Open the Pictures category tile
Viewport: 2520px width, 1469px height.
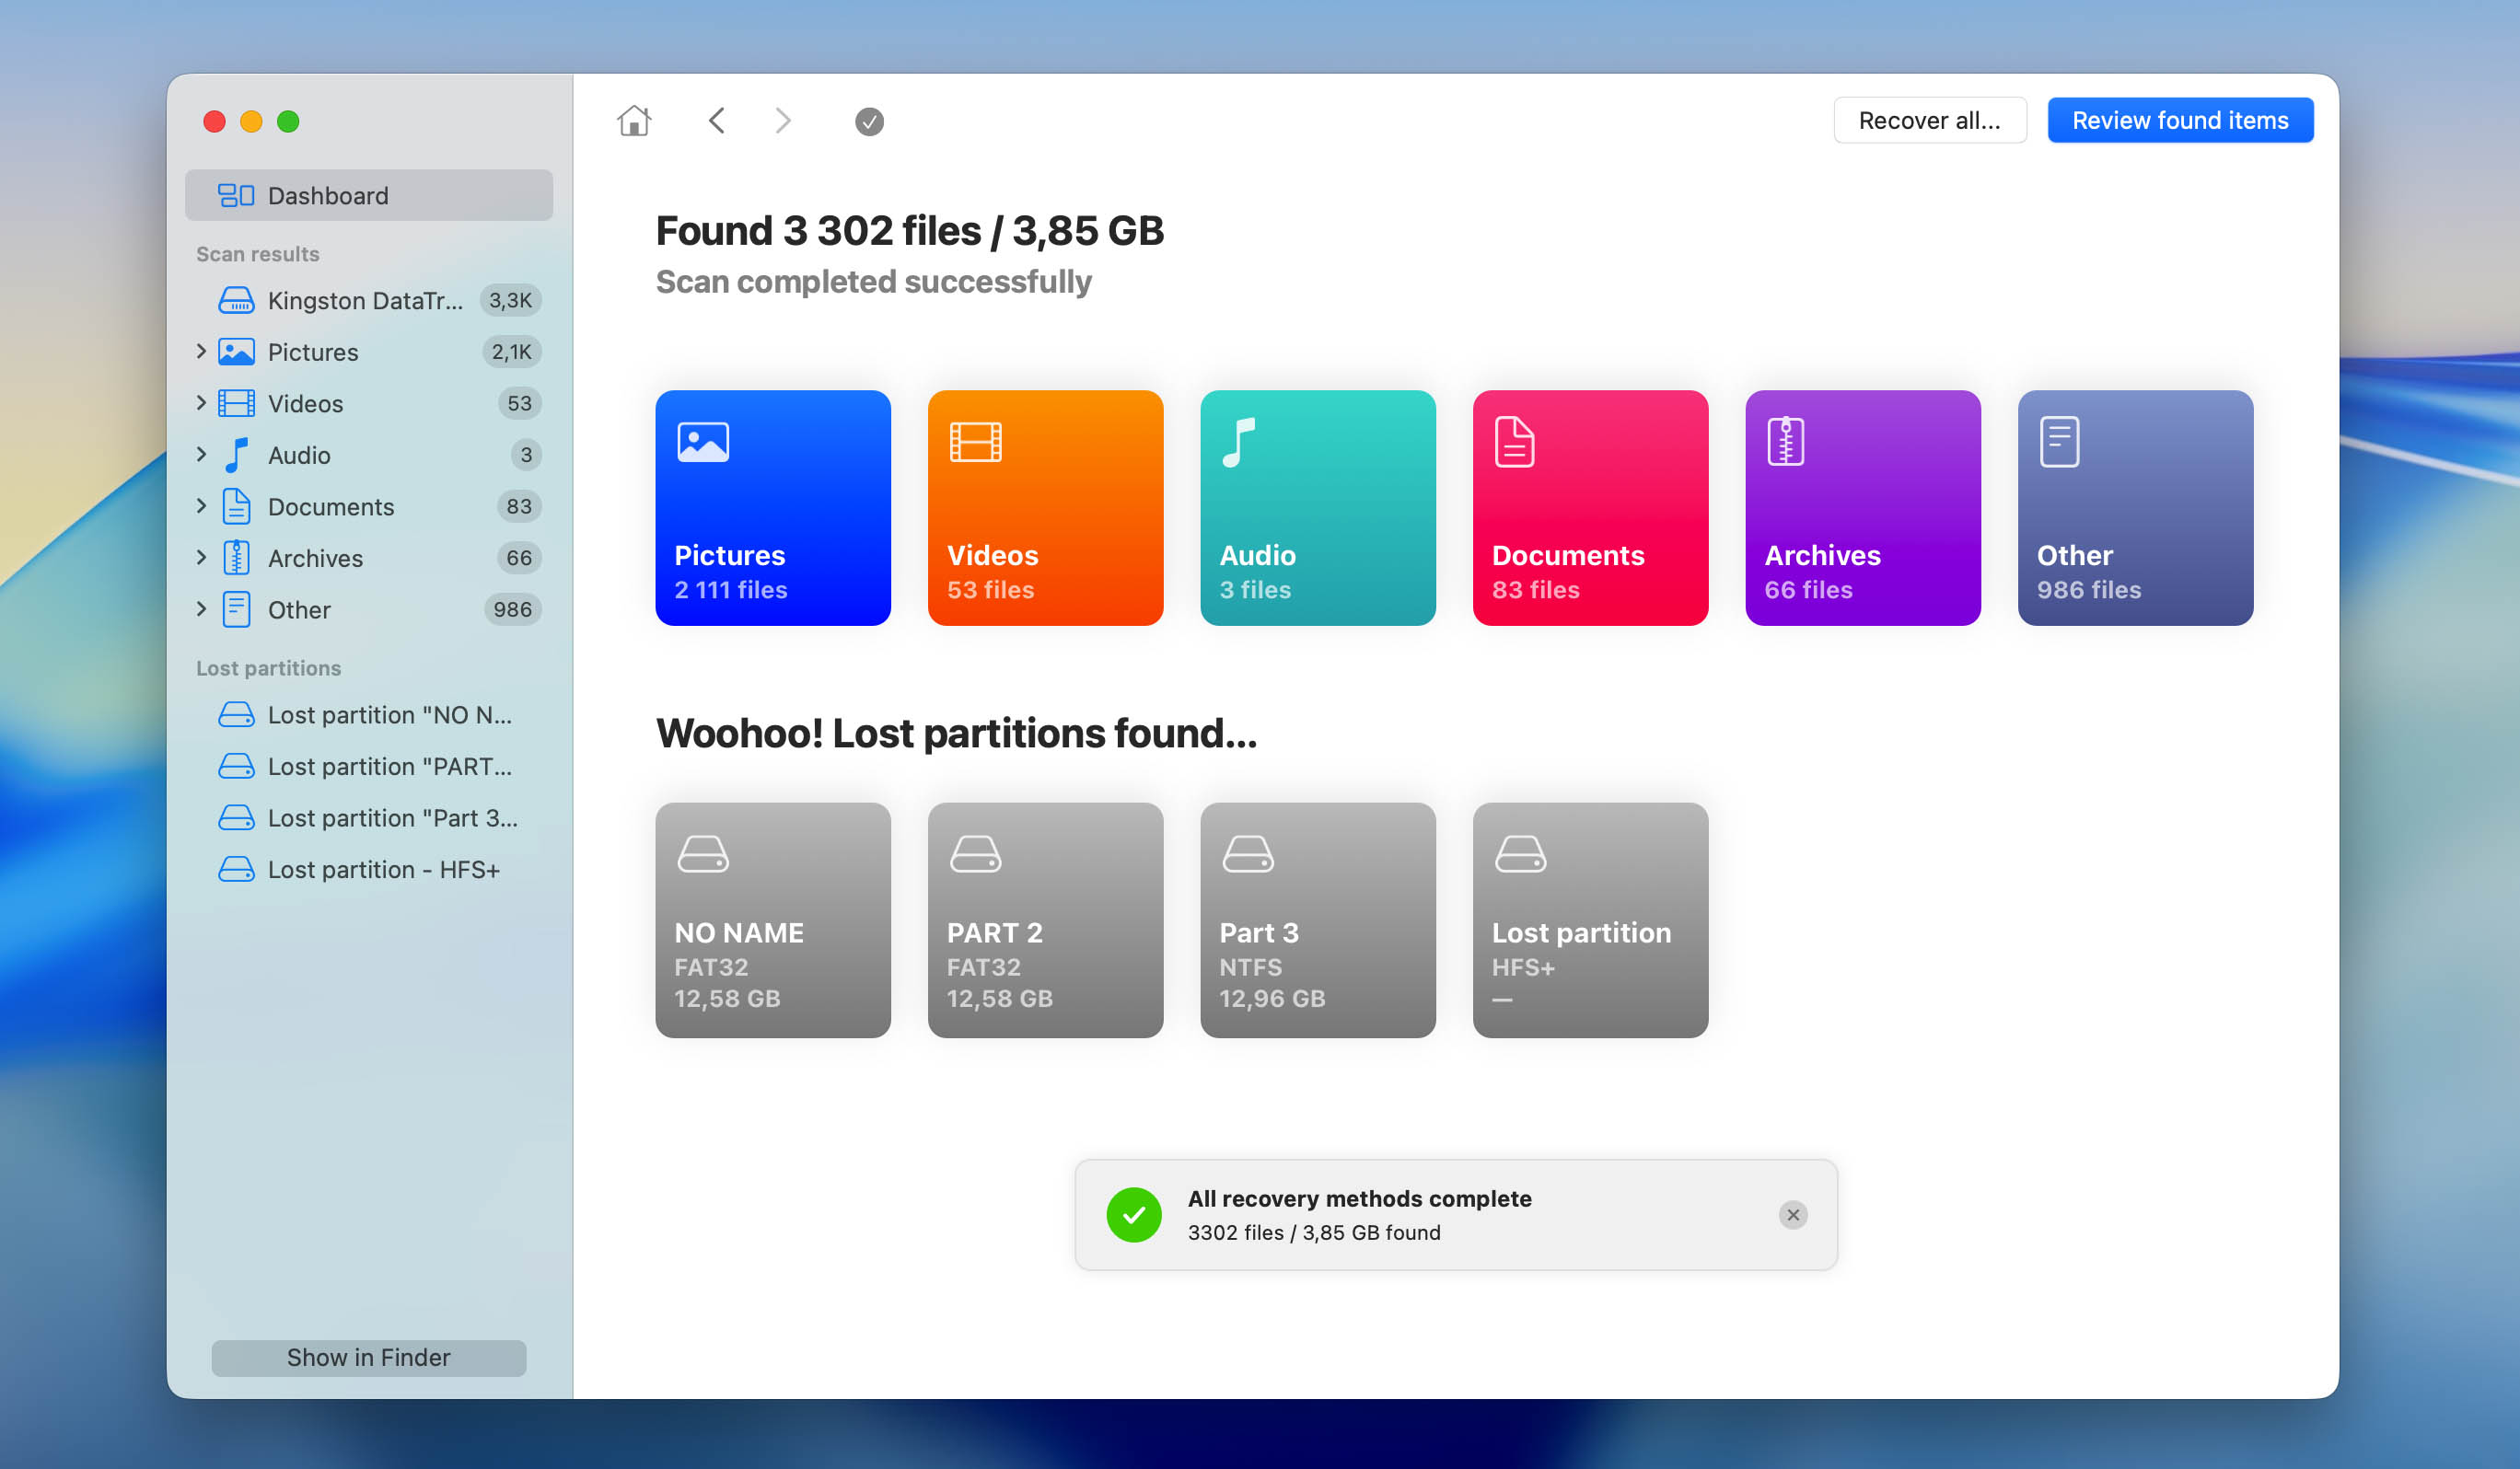[x=772, y=507]
